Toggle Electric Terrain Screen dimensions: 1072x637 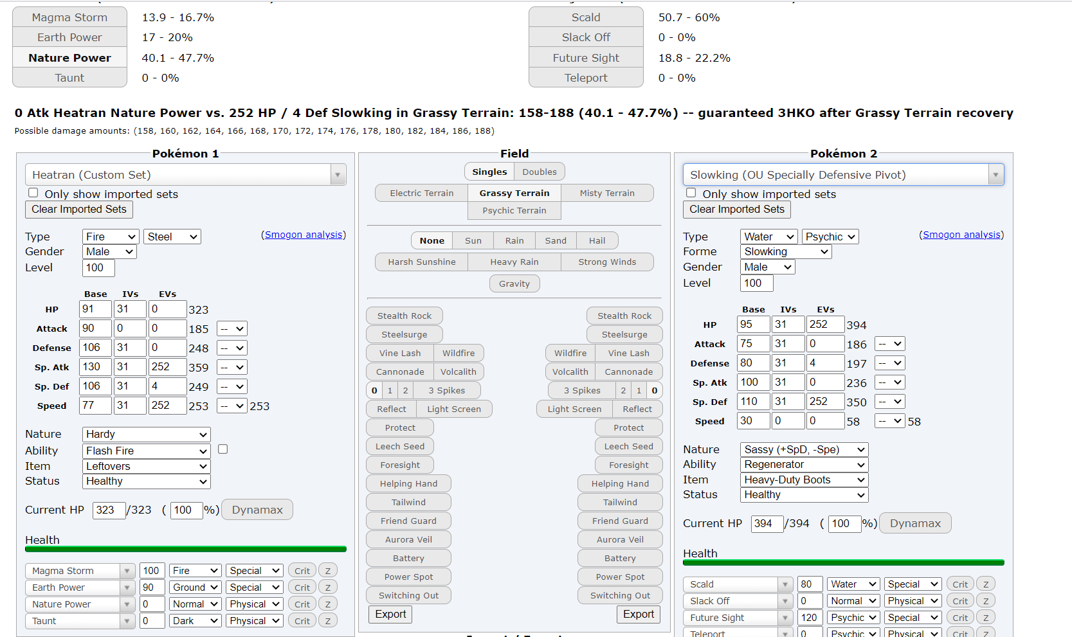coord(421,193)
